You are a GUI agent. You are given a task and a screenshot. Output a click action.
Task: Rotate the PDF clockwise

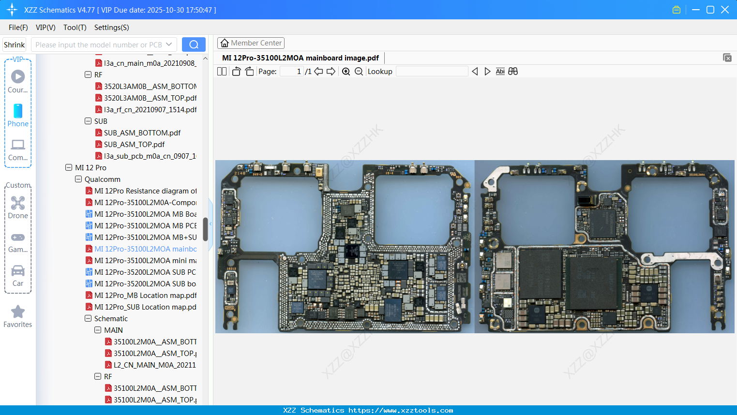pyautogui.click(x=249, y=71)
